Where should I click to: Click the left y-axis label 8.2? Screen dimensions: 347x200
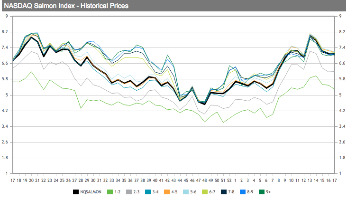pos(5,32)
